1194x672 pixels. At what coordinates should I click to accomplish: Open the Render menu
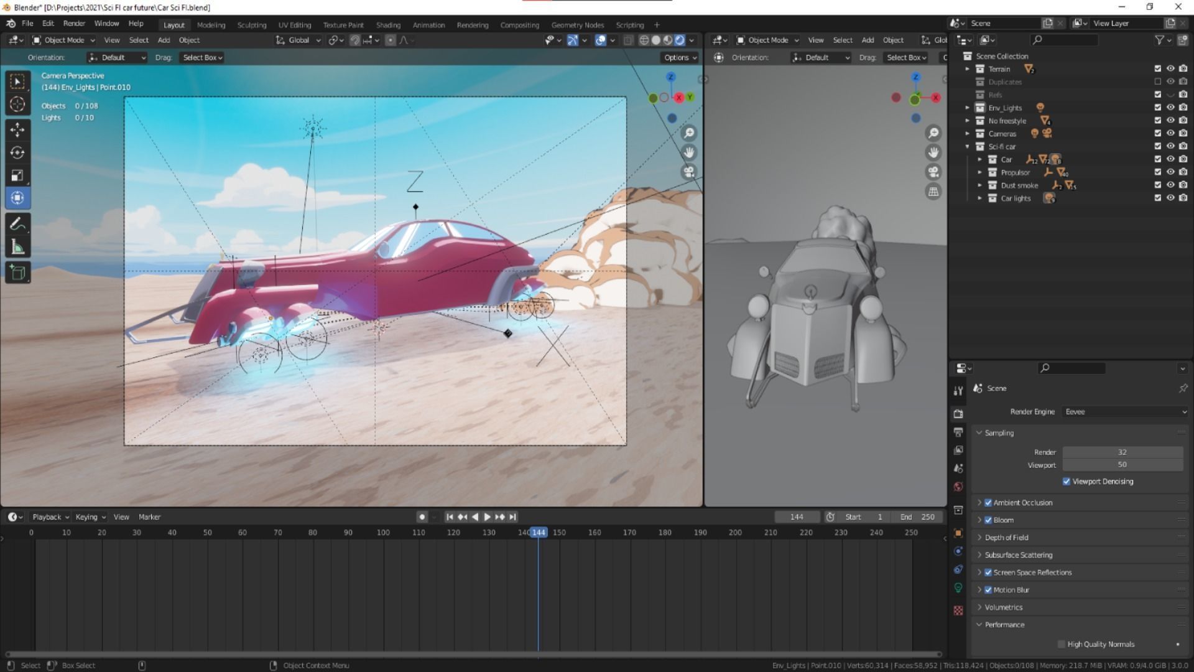click(74, 24)
